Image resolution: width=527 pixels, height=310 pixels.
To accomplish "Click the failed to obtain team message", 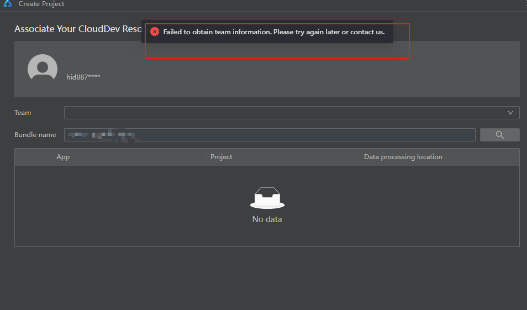I will point(274,32).
